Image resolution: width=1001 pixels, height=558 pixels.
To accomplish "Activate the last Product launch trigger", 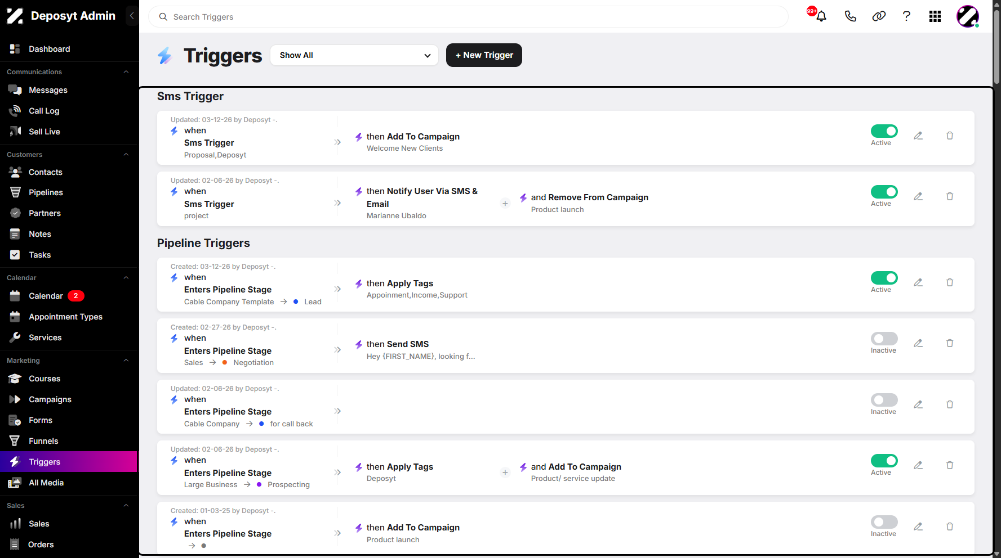I will (884, 522).
